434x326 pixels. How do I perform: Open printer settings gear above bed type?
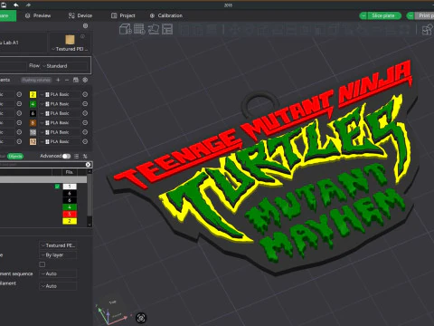click(85, 26)
